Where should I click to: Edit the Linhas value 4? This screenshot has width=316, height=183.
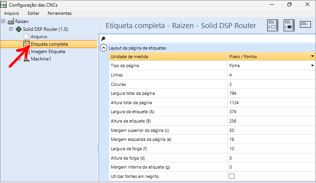click(271, 75)
